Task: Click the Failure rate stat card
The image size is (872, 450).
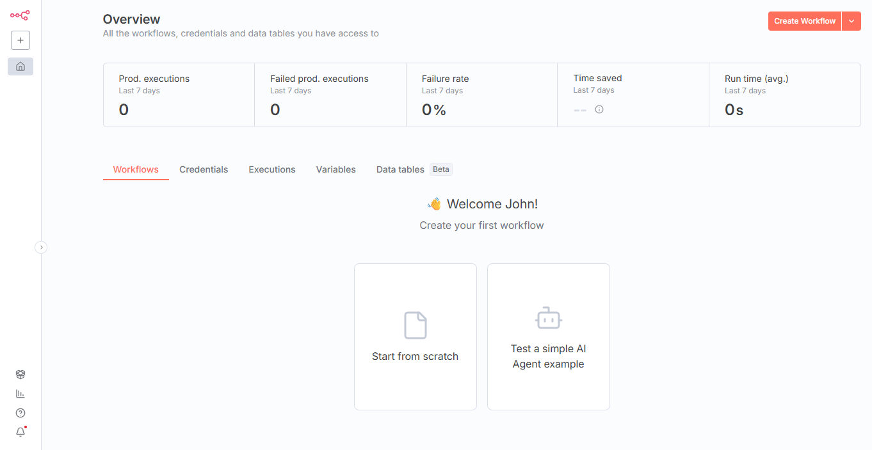Action: (x=481, y=95)
